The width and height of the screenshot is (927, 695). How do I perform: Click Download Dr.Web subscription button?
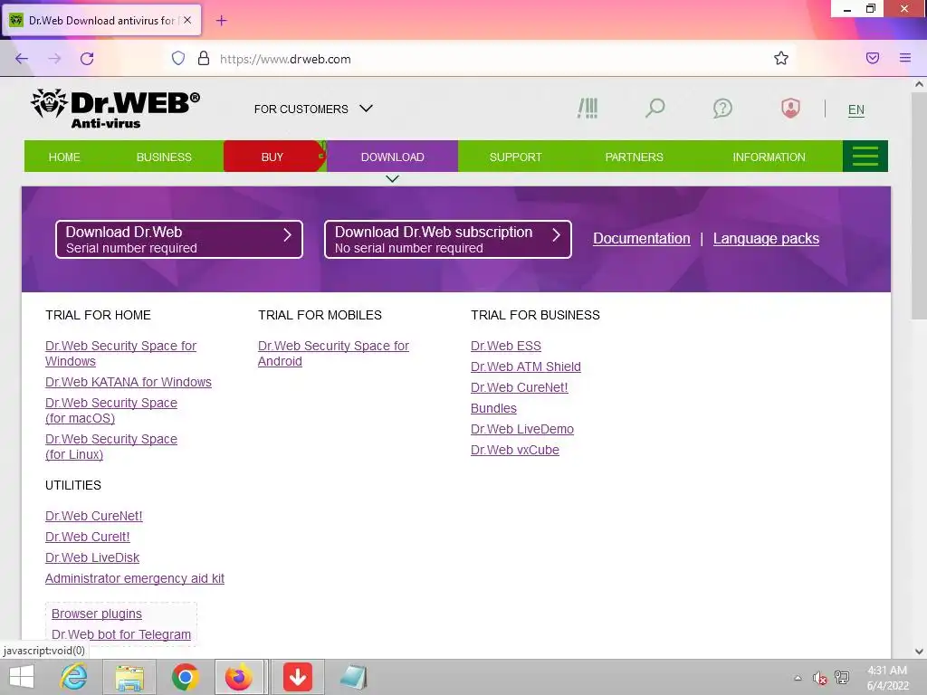pyautogui.click(x=448, y=239)
